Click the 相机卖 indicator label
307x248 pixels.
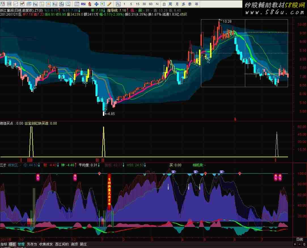coord(198,165)
